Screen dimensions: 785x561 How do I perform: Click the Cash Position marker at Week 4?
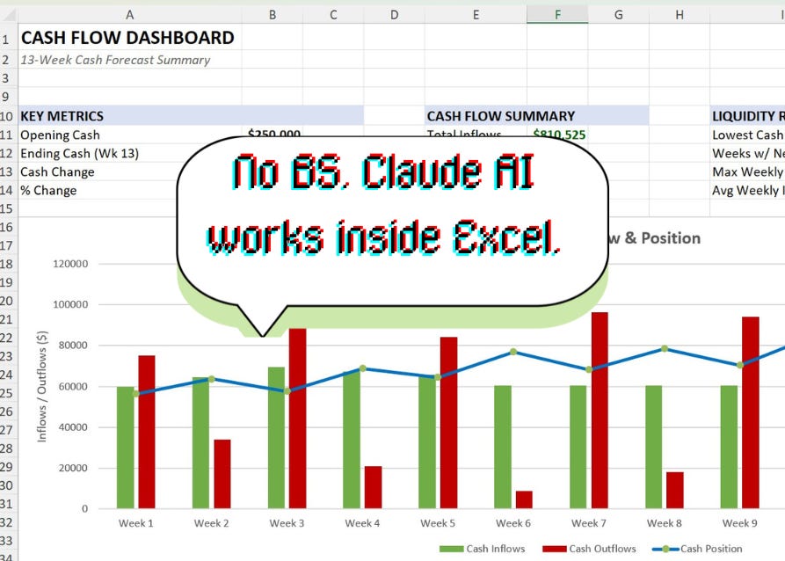[362, 368]
